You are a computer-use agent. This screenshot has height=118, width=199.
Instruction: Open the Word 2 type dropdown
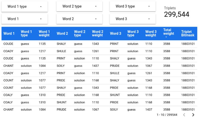click(x=79, y=7)
